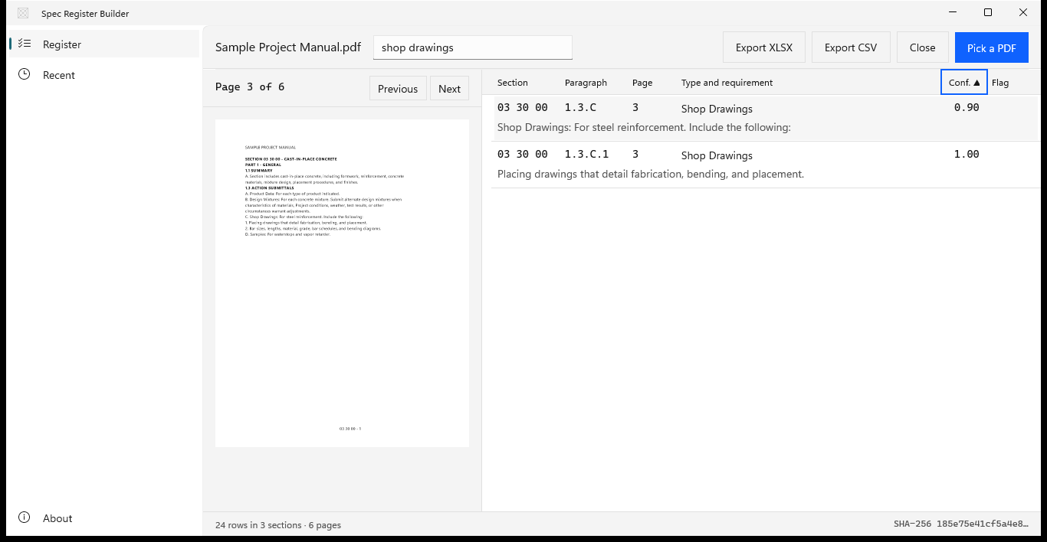The image size is (1047, 542).
Task: Open the Register sidebar item
Action: tap(103, 44)
